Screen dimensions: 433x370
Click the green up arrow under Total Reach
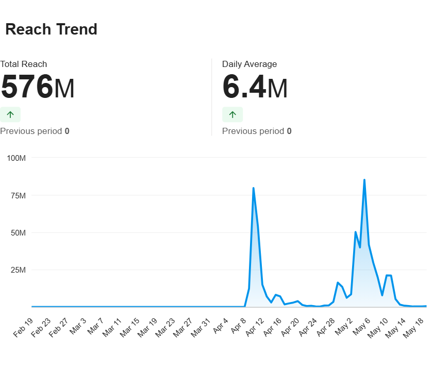pyautogui.click(x=10, y=114)
